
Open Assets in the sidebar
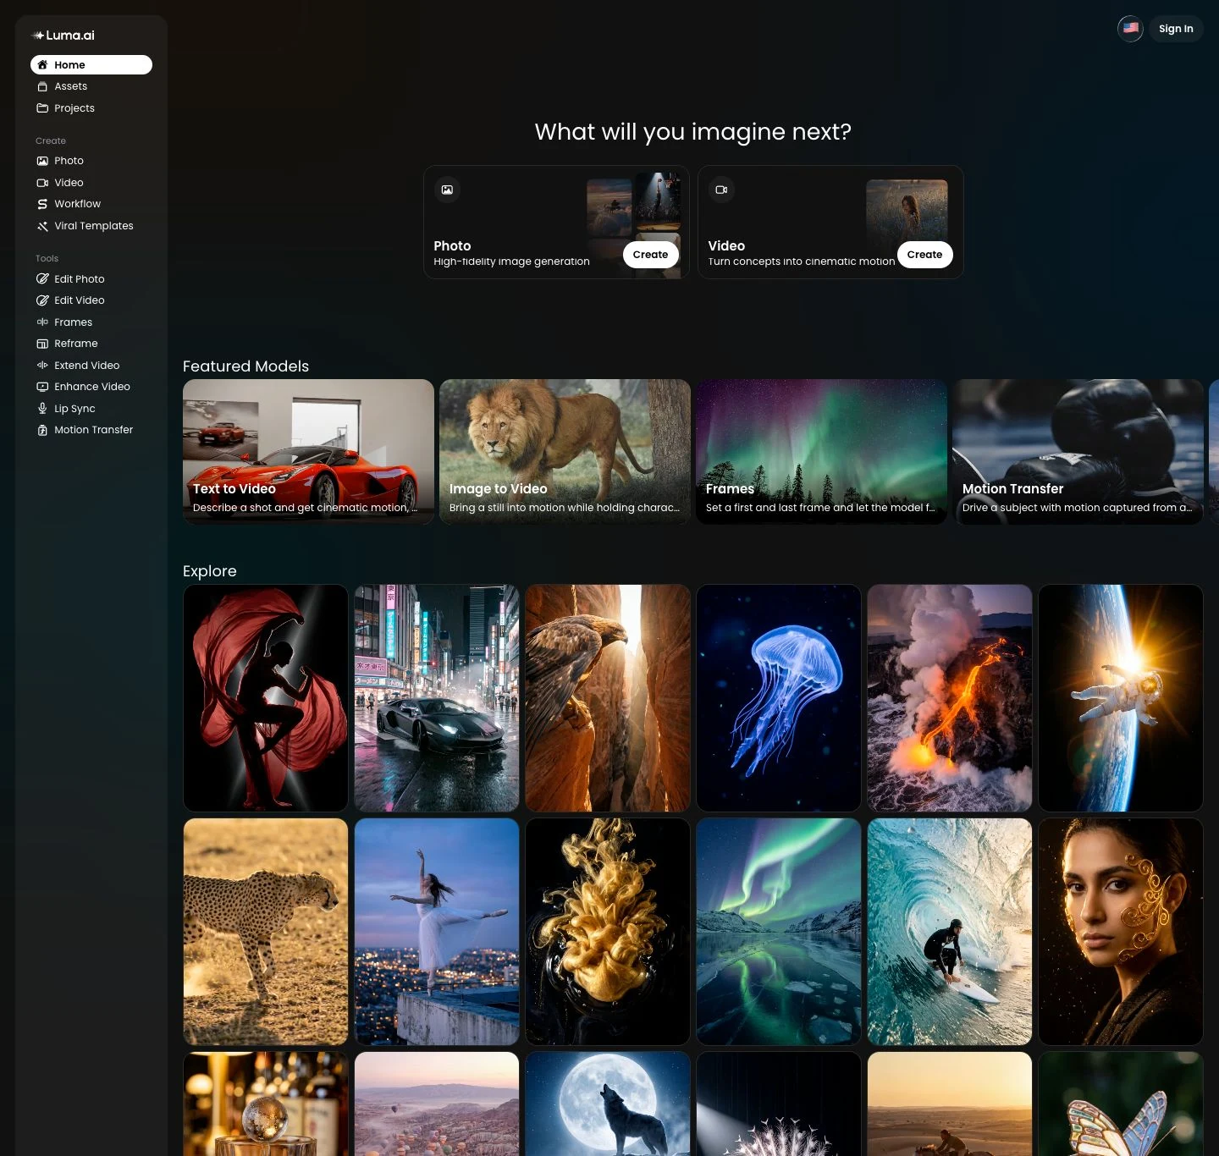point(91,86)
